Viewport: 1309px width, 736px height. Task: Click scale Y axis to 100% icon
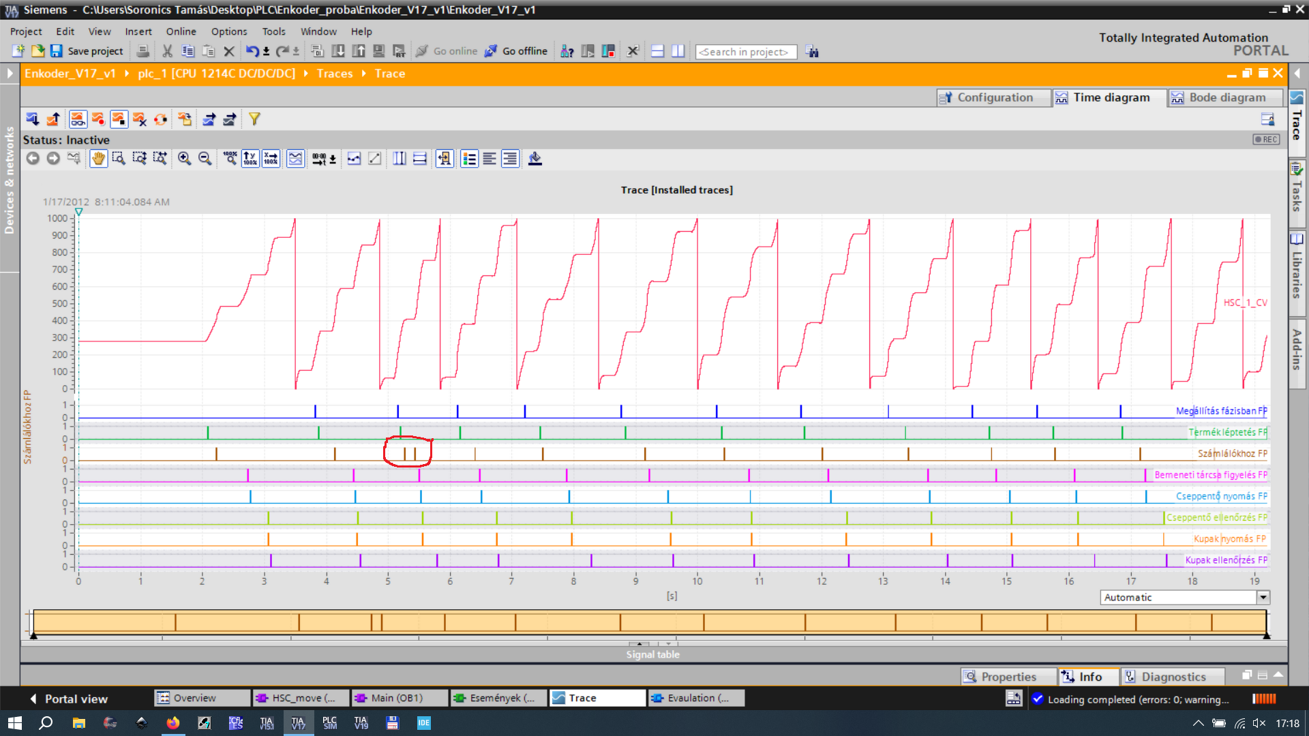pyautogui.click(x=250, y=159)
